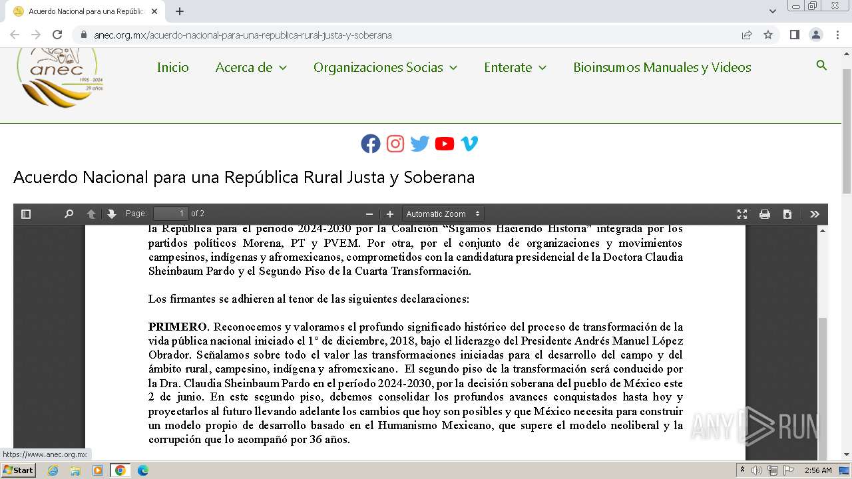Toggle the PDF viewer sidebar

click(26, 214)
